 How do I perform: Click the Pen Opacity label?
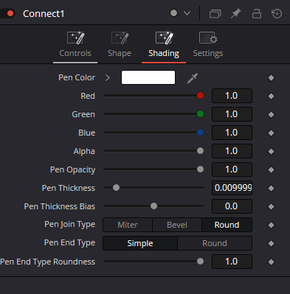click(72, 169)
